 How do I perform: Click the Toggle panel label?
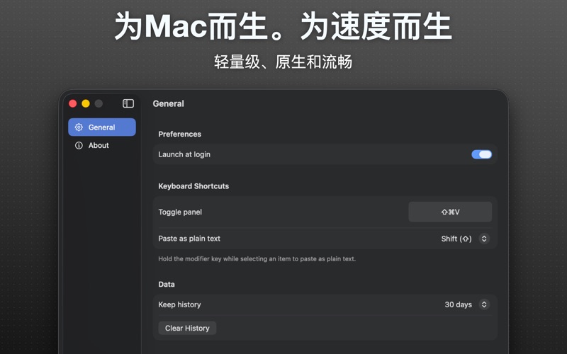[x=180, y=212]
